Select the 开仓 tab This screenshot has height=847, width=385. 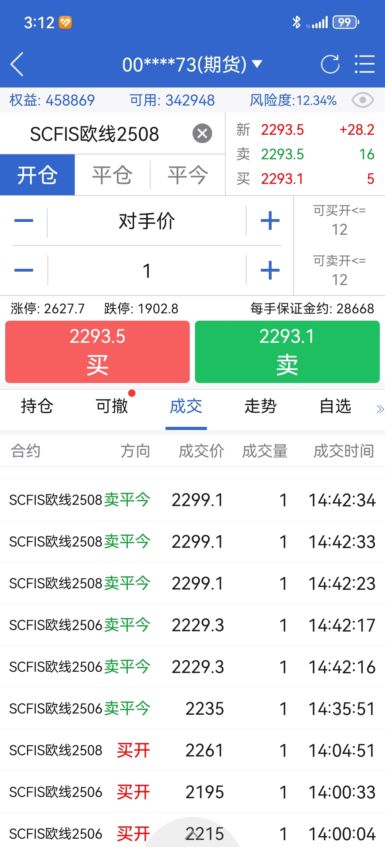point(37,175)
